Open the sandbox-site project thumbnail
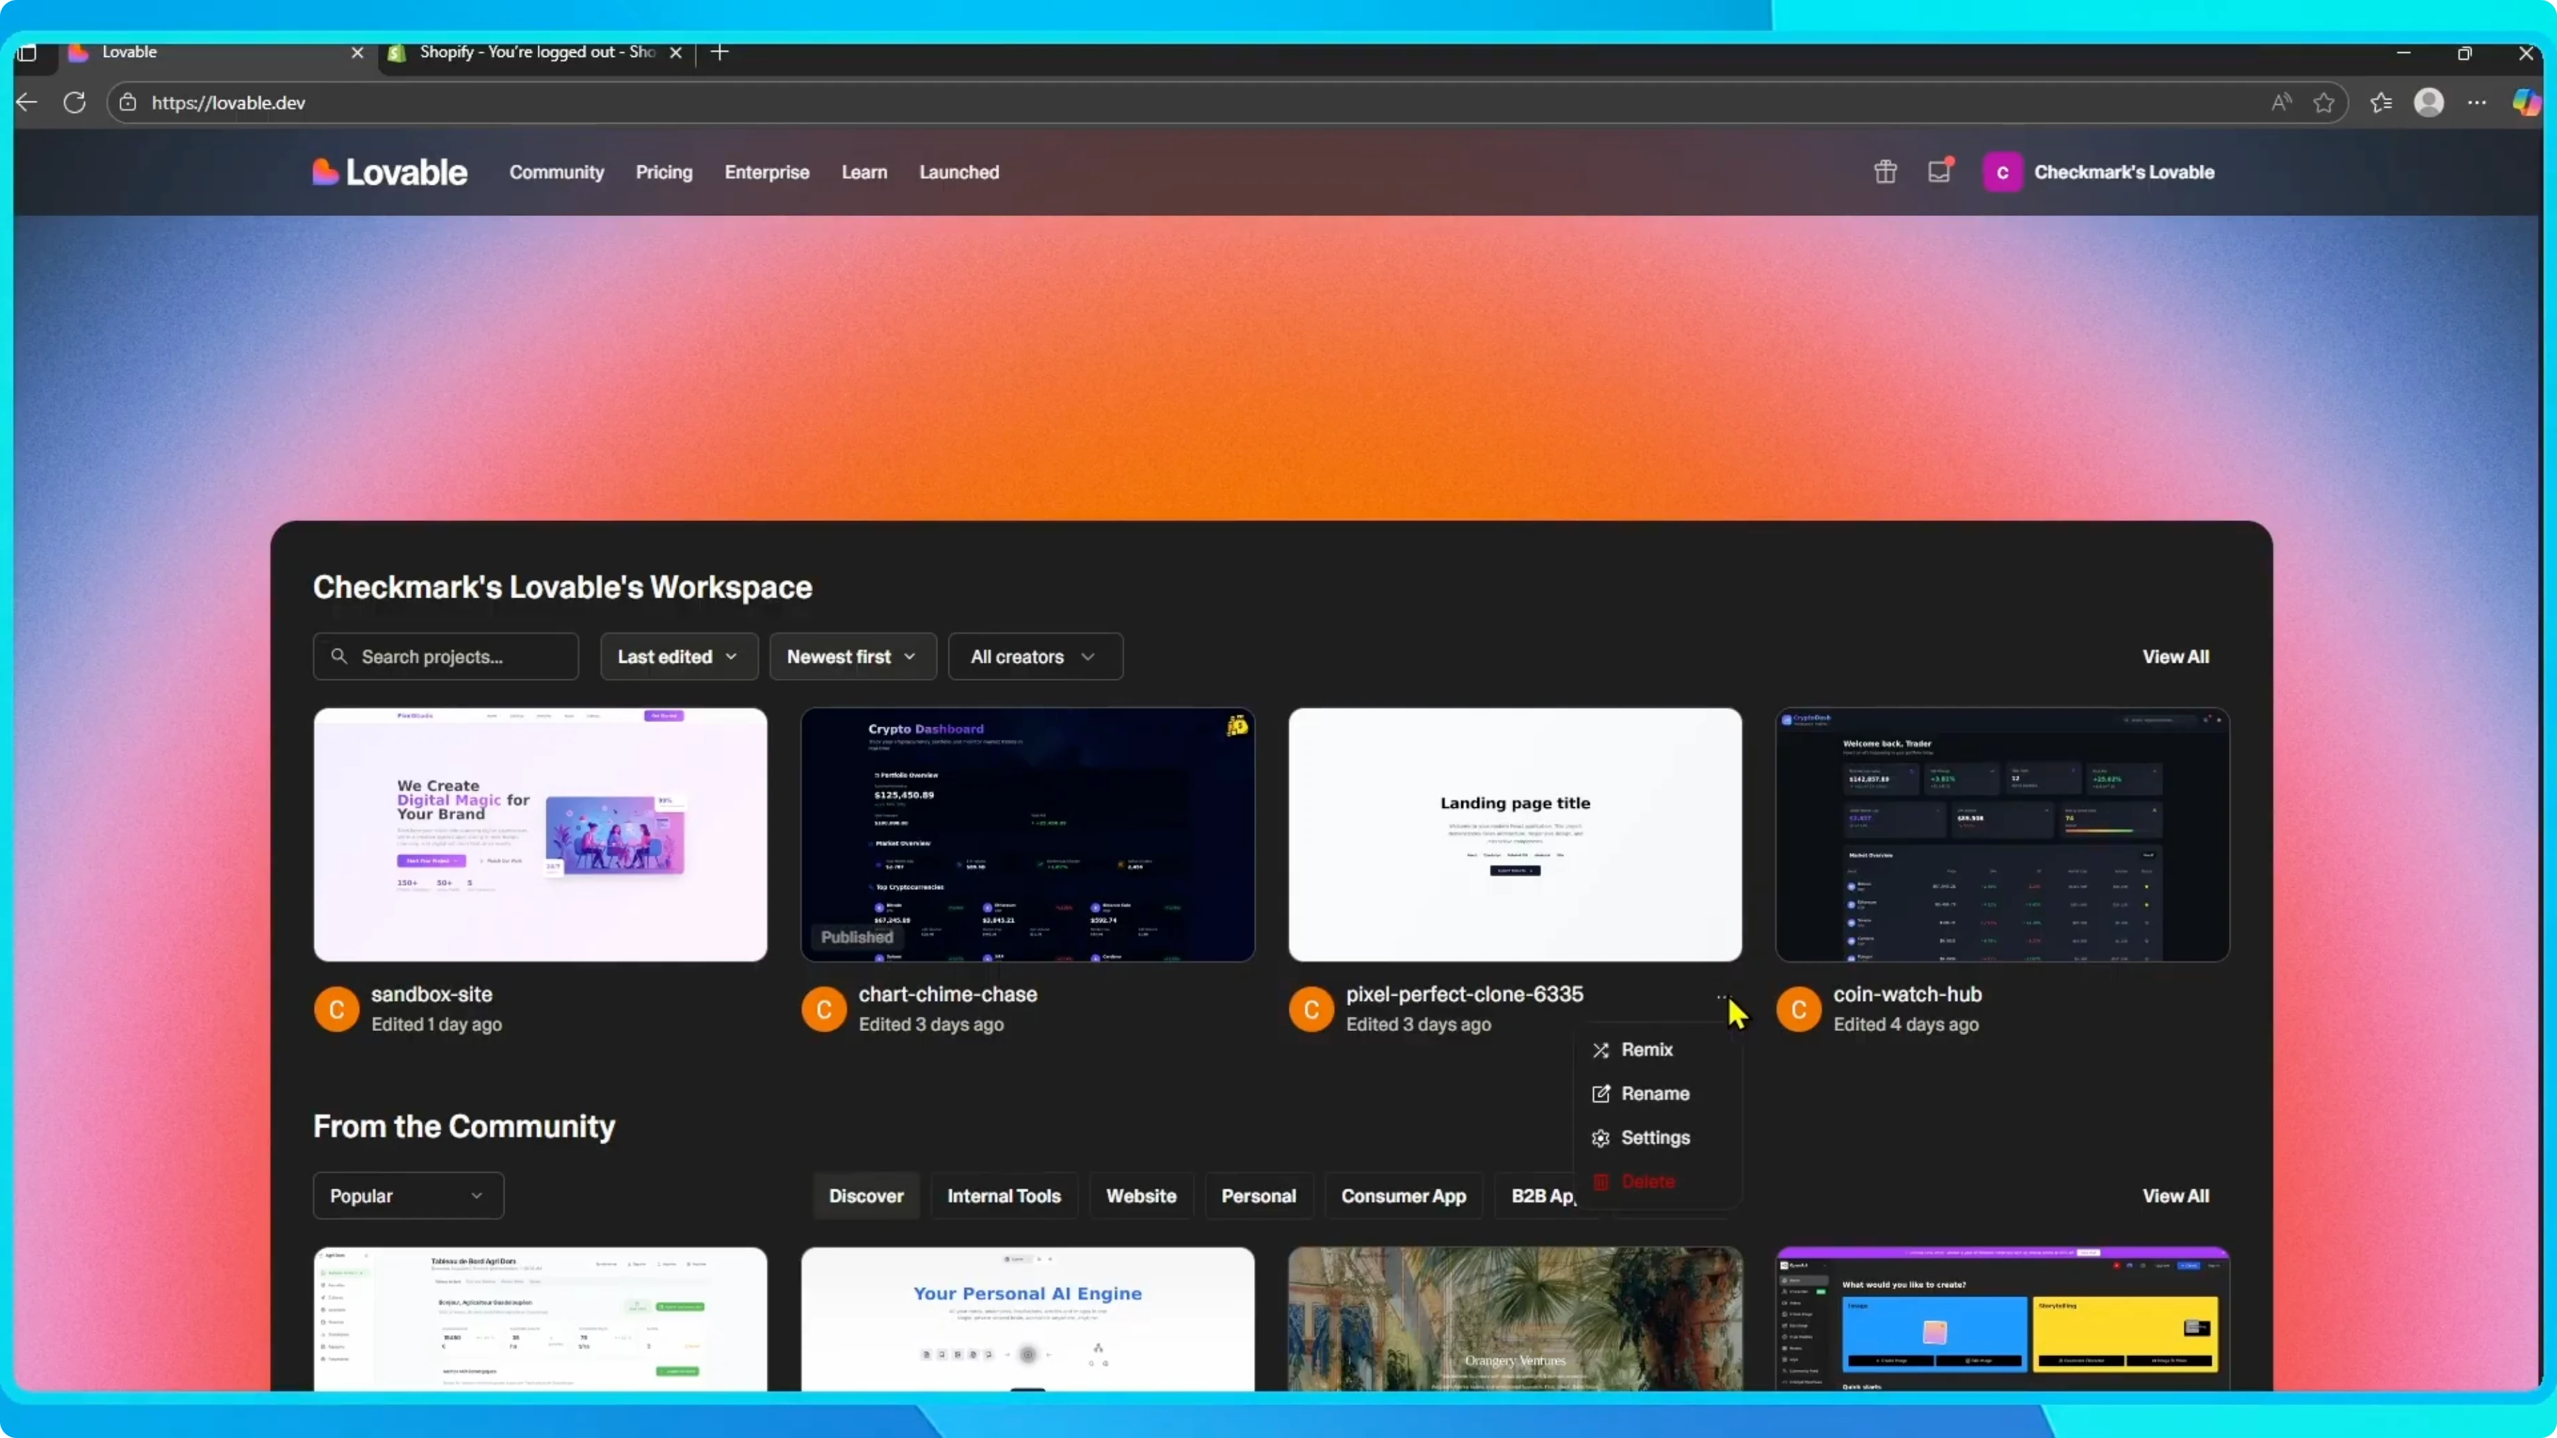Viewport: 2557px width, 1438px height. 540,834
